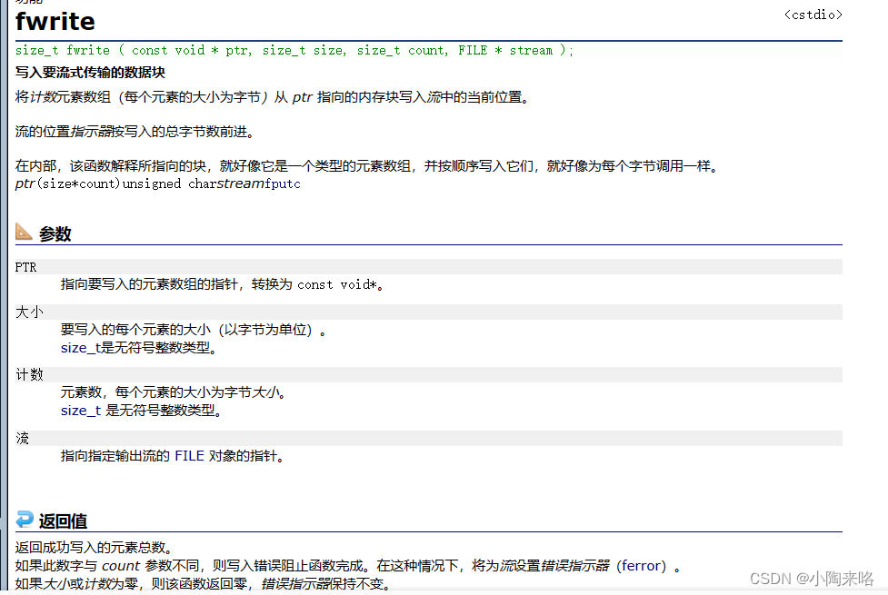Click the line beginning 将计数元素数组
Screen dimensions: 888x595
click(x=273, y=97)
